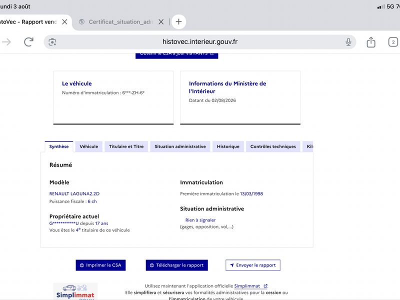400x300 pixels.
Task: Click the depuis 17 ans owner text
Action: (94, 223)
